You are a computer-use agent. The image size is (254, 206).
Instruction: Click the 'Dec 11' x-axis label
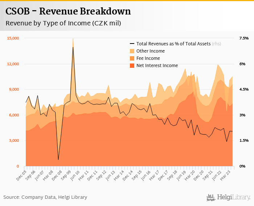click(92, 176)
